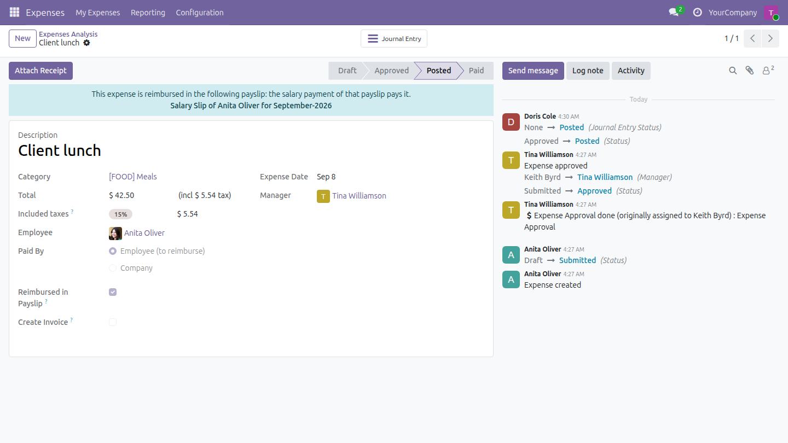Screen dimensions: 788x443
Task: Click the Attach Receipt button
Action: 40,71
